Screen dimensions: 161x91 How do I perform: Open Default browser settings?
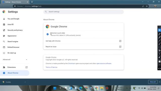pyautogui.click(x=13, y=47)
